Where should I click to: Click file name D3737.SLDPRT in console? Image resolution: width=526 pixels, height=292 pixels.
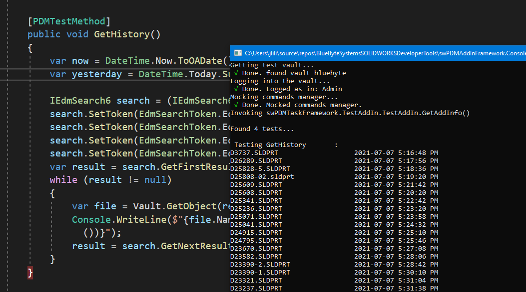[254, 153]
